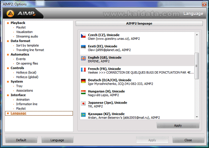The image size is (209, 148).
Task: Click the British flag icon
Action: [x=83, y=58]
